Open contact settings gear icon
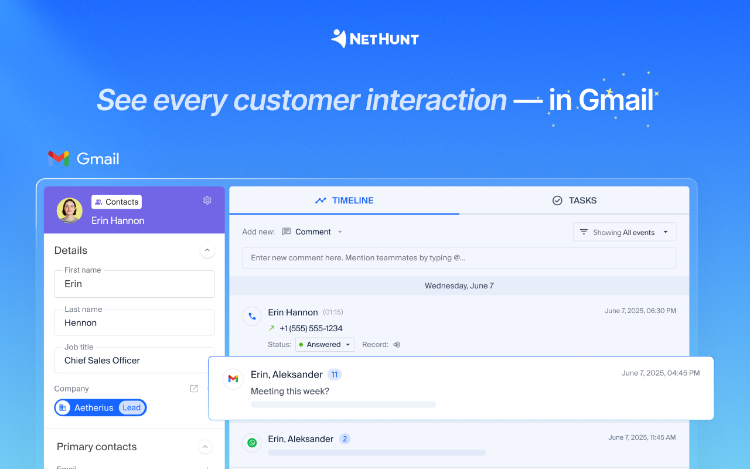This screenshot has width=750, height=469. (207, 200)
